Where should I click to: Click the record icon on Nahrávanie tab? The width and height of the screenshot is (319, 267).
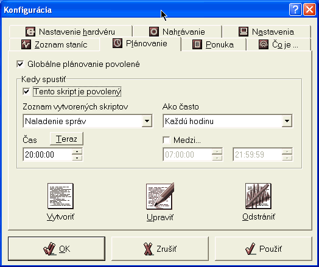pyautogui.click(x=154, y=32)
